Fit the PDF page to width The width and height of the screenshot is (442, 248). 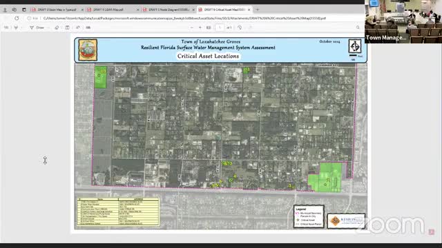click(209, 28)
